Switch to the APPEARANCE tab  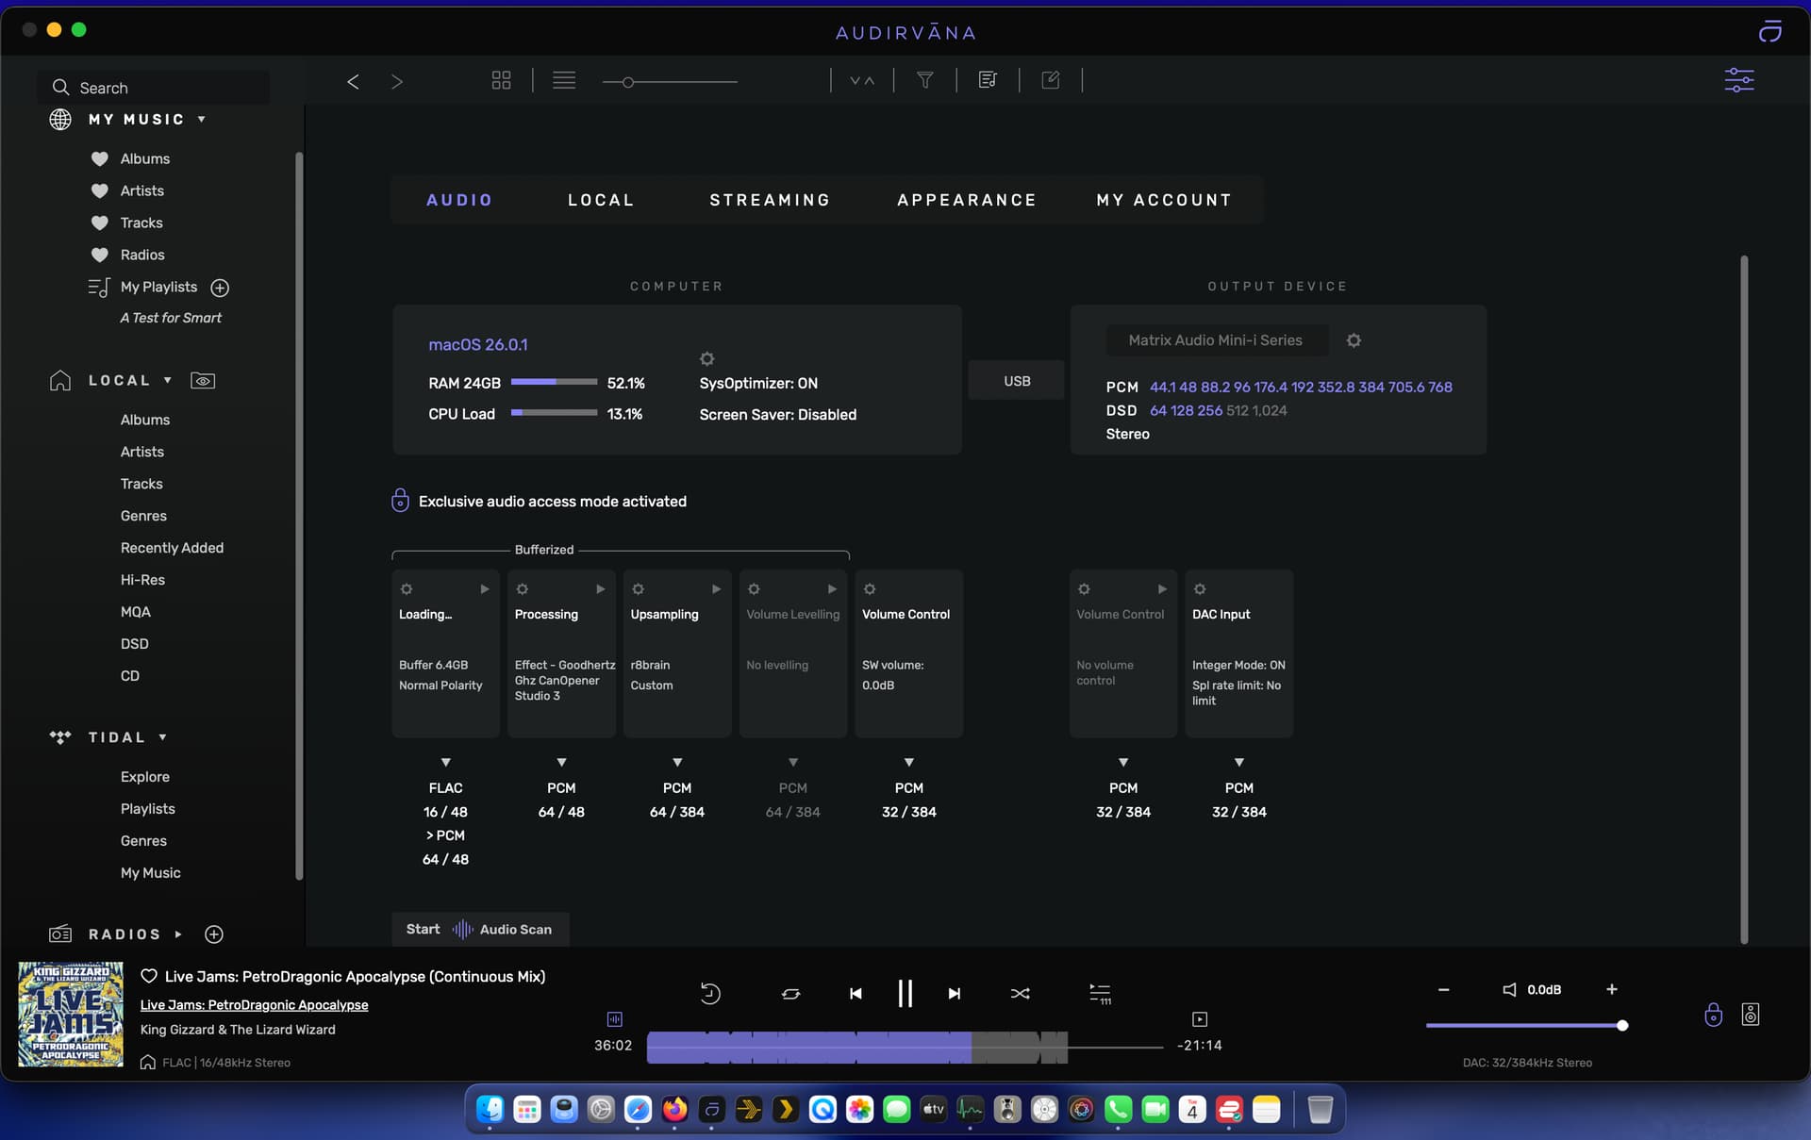pyautogui.click(x=966, y=200)
